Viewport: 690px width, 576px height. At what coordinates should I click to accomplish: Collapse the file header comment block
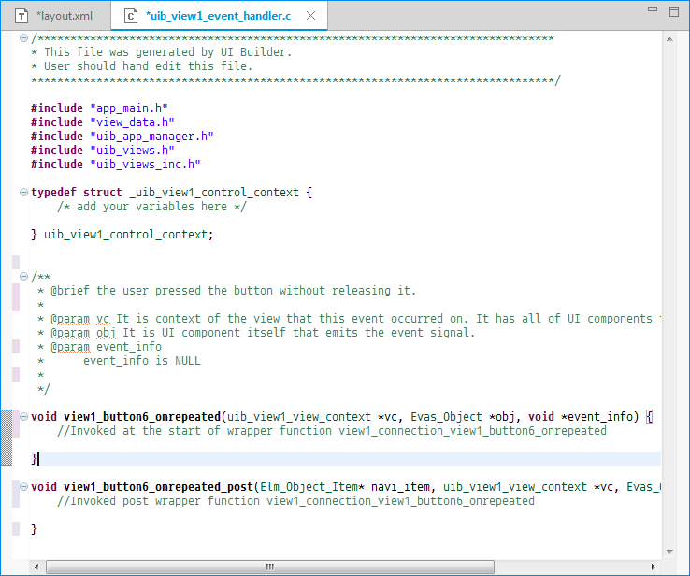23,38
